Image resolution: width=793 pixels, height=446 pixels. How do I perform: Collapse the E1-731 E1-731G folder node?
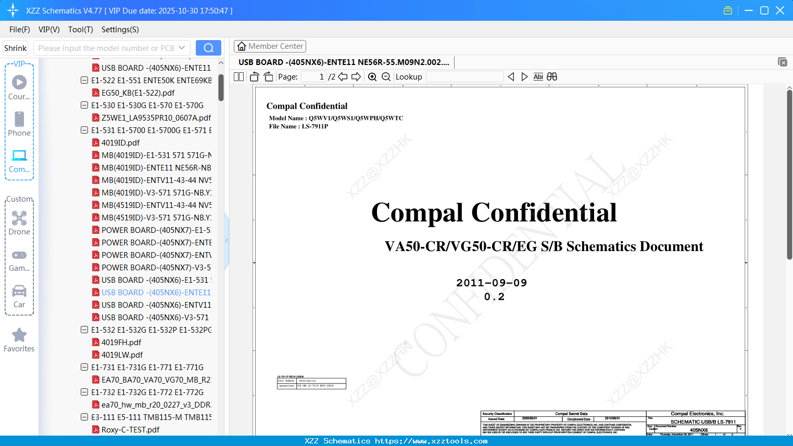[84, 367]
